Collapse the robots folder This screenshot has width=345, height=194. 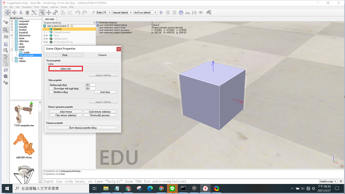[x=12, y=50]
